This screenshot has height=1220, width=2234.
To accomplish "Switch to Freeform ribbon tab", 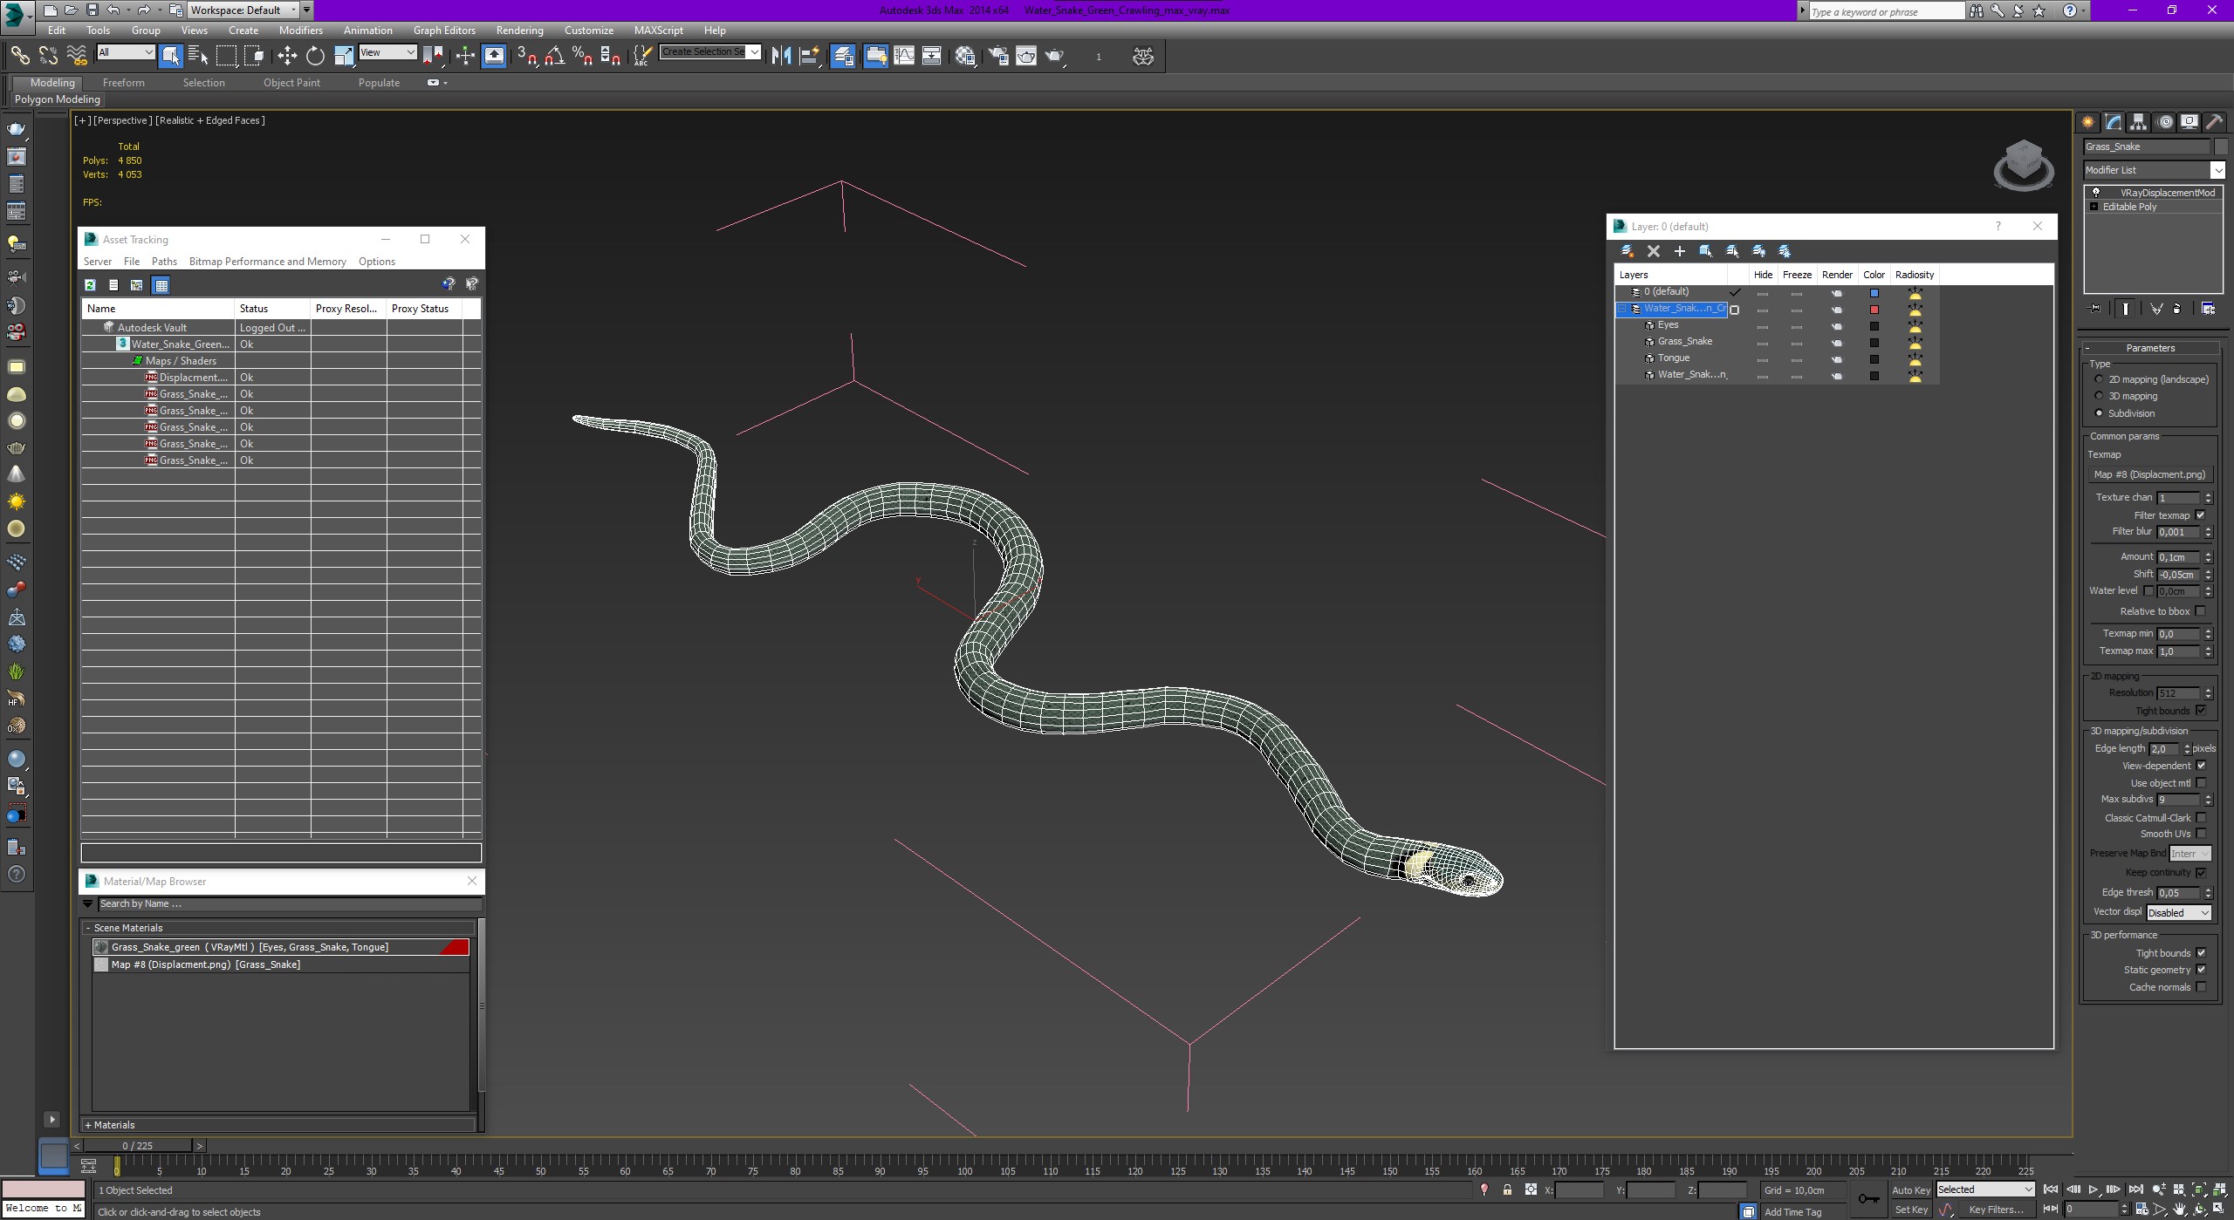I will click(124, 83).
